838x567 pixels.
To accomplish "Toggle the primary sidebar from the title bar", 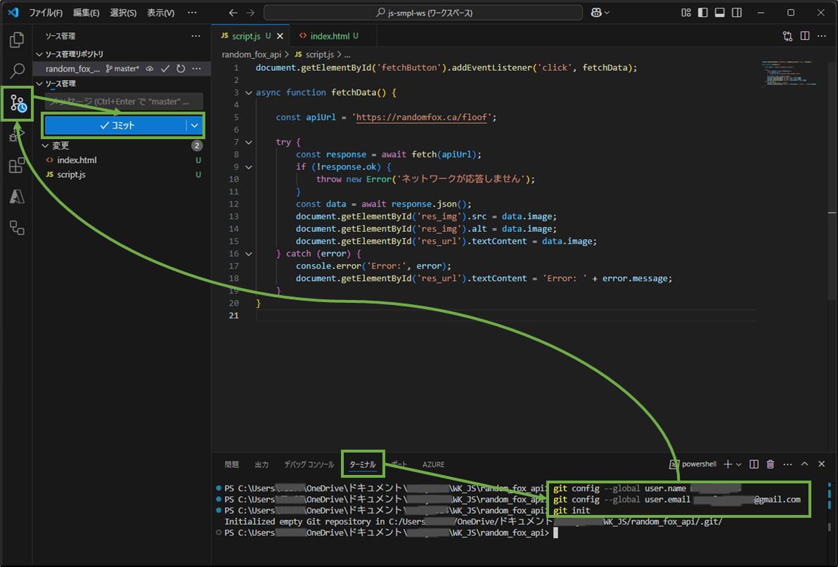I will pos(702,12).
